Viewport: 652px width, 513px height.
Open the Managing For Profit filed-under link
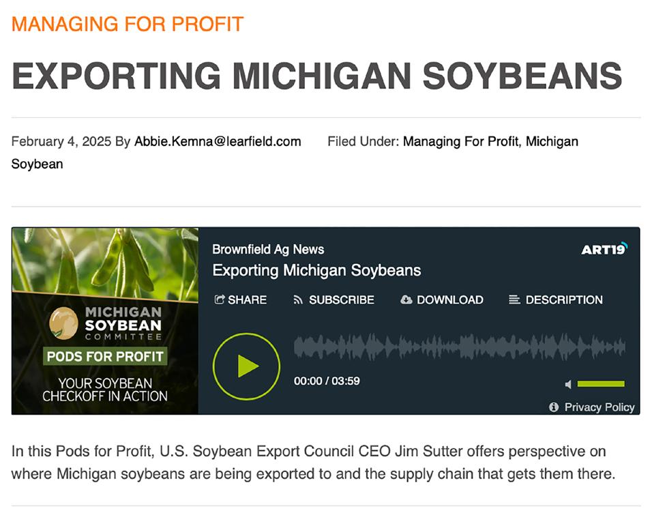[x=461, y=142]
